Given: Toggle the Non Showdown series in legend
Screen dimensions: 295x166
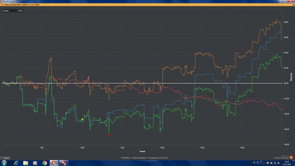Looking at the screenshot, I should pos(139,158).
